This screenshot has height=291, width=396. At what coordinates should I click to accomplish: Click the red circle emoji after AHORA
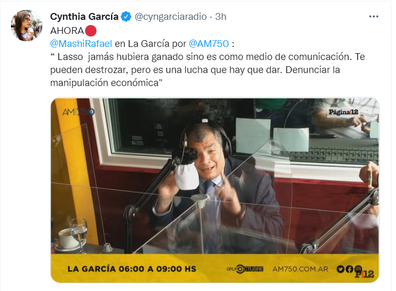tap(91, 31)
